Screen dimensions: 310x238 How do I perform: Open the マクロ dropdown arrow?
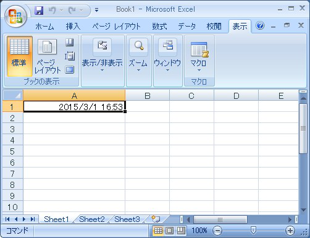click(x=199, y=70)
